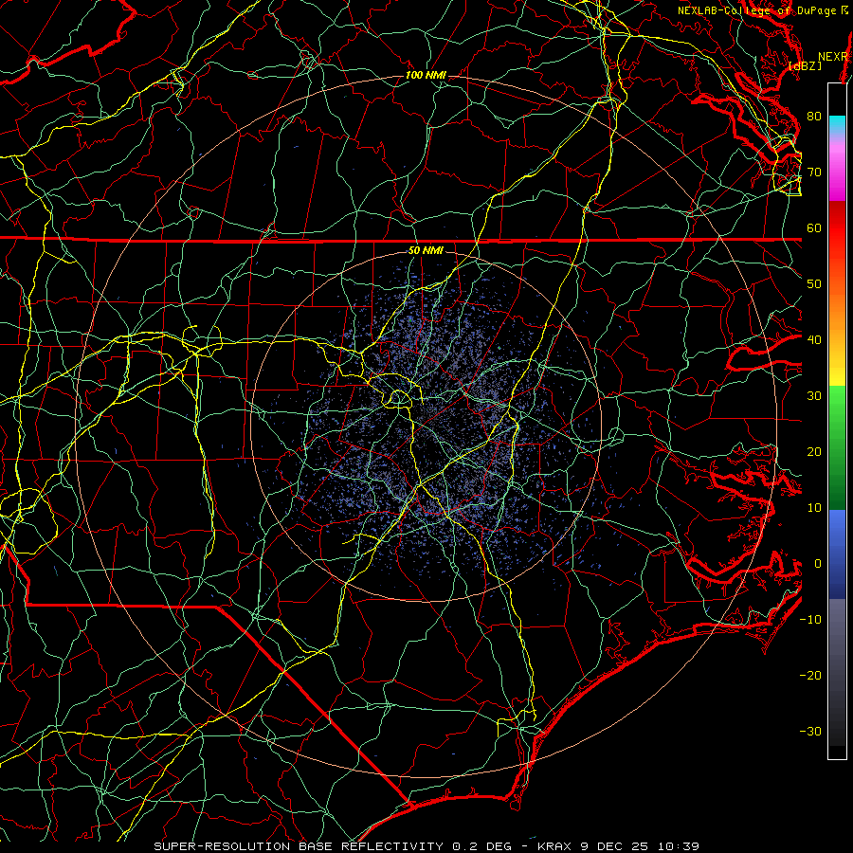Click the 30 dBZ scale value
Screen dimensions: 853x853
(814, 395)
